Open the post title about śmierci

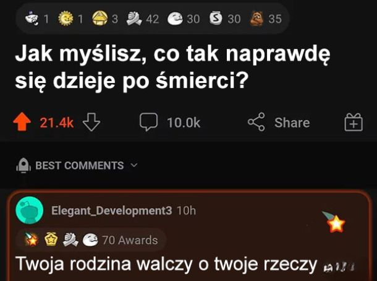point(172,67)
